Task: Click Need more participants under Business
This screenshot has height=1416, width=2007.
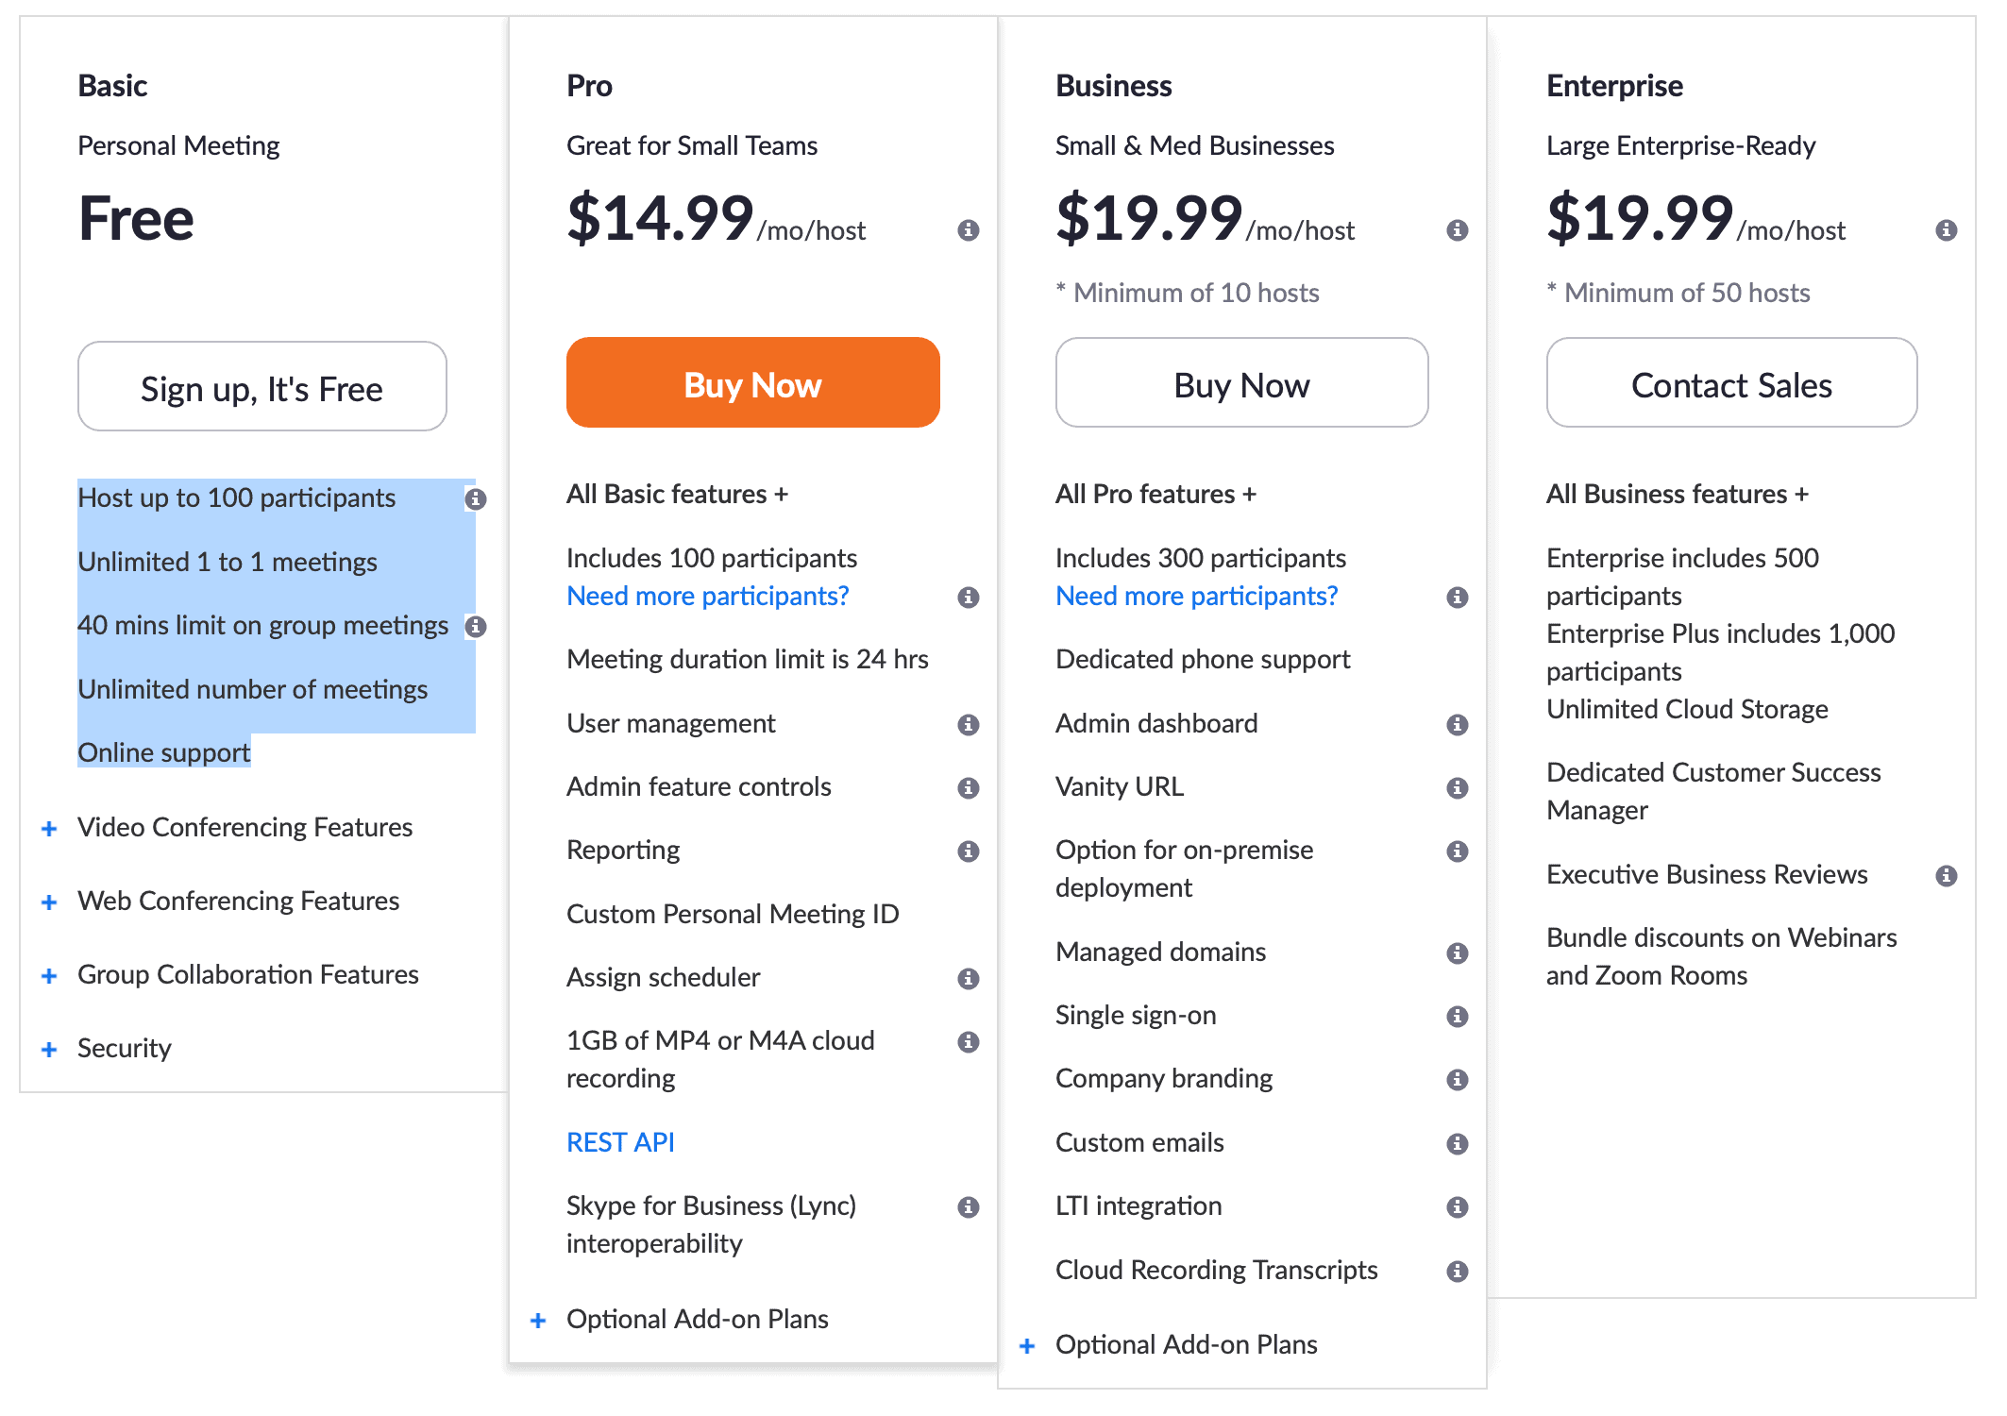Action: click(x=1196, y=596)
